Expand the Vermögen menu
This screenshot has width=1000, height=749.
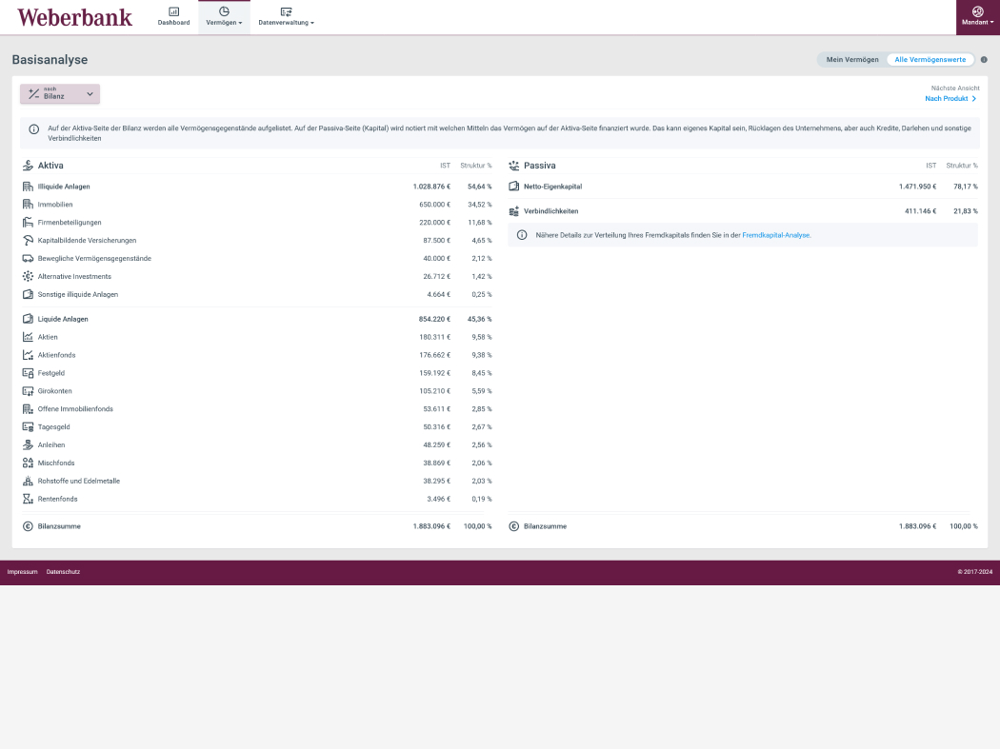pyautogui.click(x=224, y=16)
